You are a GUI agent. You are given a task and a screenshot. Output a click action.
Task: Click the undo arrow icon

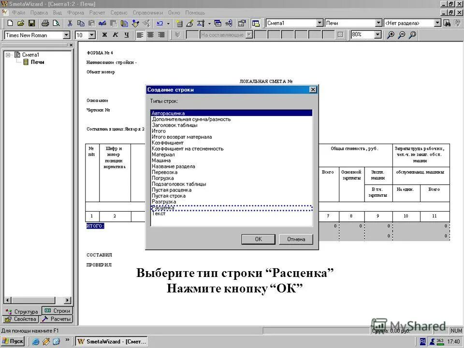pos(160,23)
